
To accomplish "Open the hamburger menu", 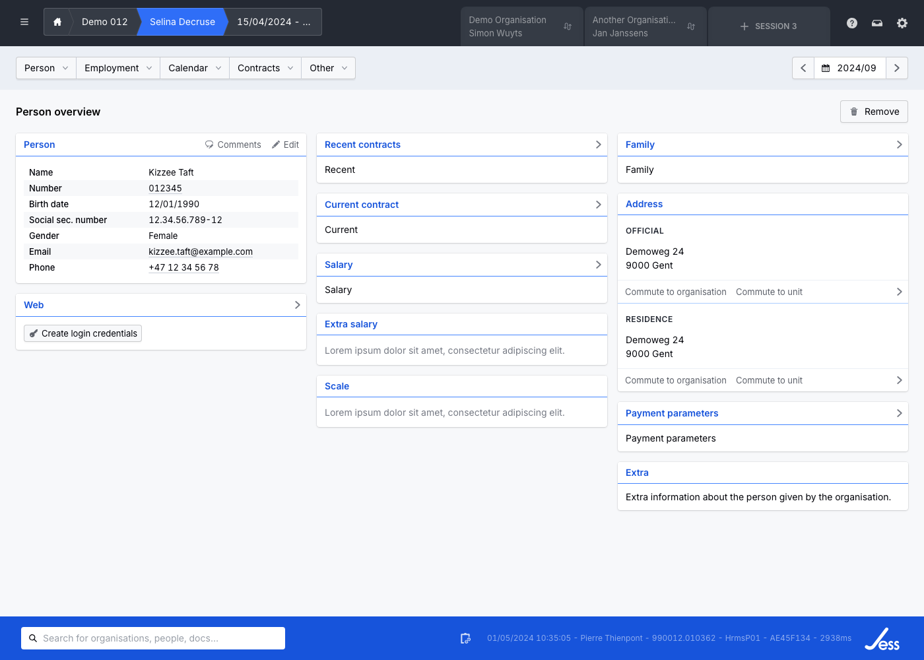I will tap(24, 22).
